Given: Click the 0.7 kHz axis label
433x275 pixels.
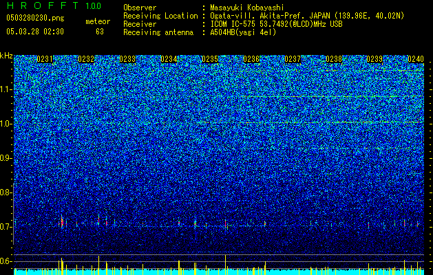Looking at the screenshot, I should pos(6,227).
